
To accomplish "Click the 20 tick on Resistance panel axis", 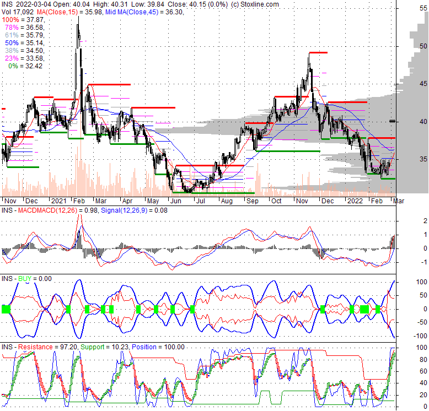I will tap(423, 394).
